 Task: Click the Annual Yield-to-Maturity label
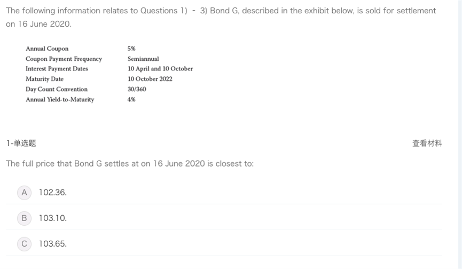pos(60,99)
